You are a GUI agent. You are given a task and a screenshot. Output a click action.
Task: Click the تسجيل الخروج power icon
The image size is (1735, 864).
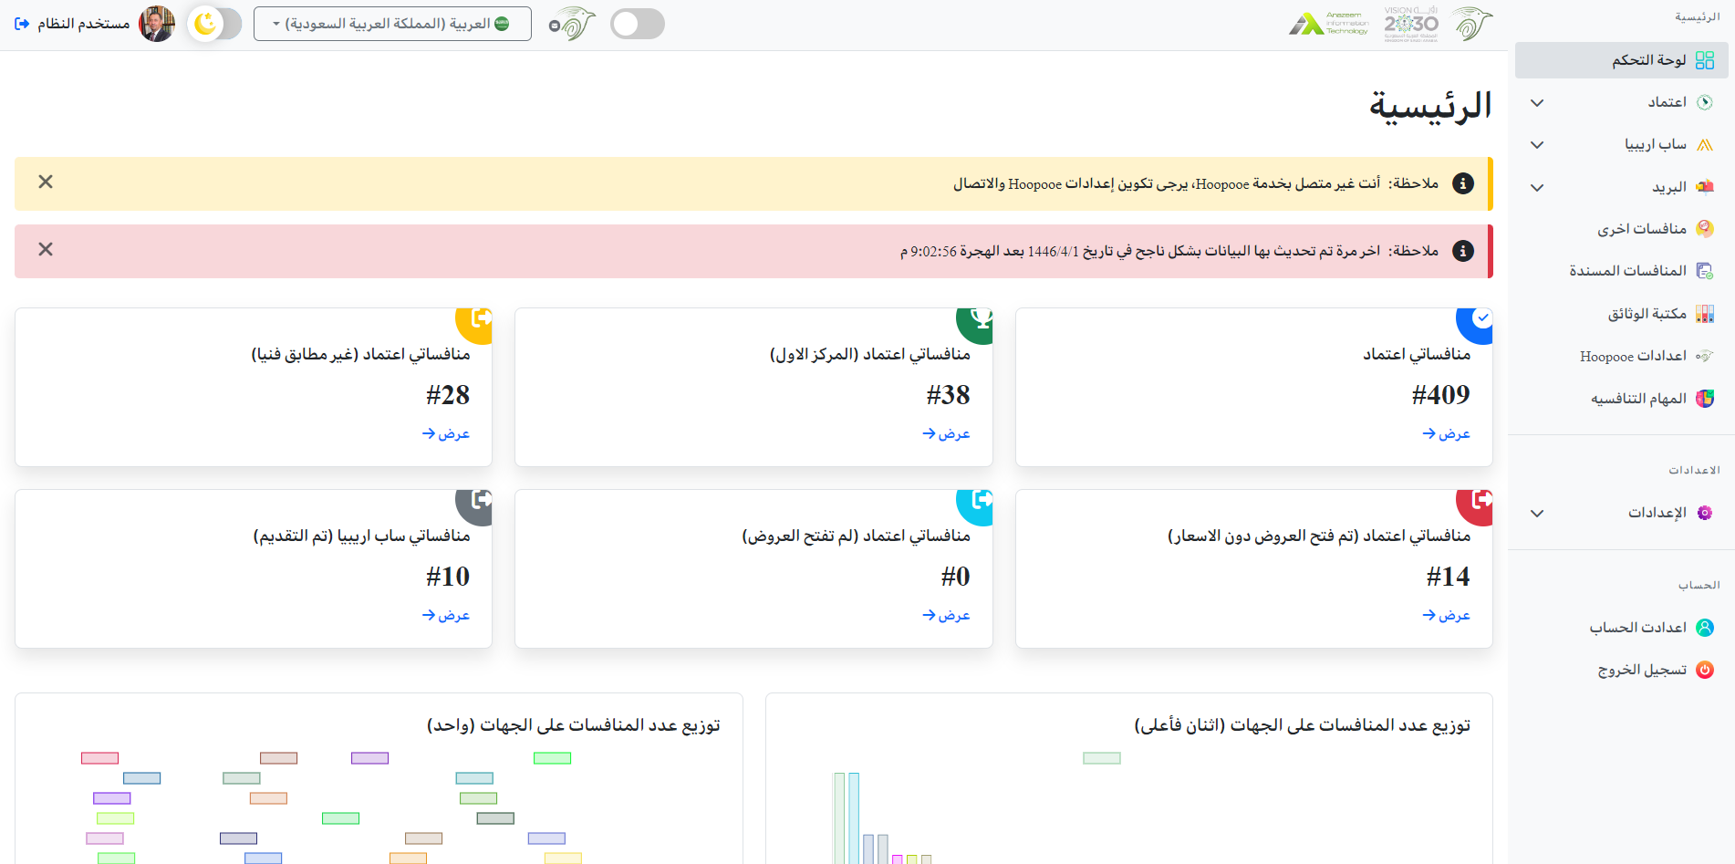1704,669
